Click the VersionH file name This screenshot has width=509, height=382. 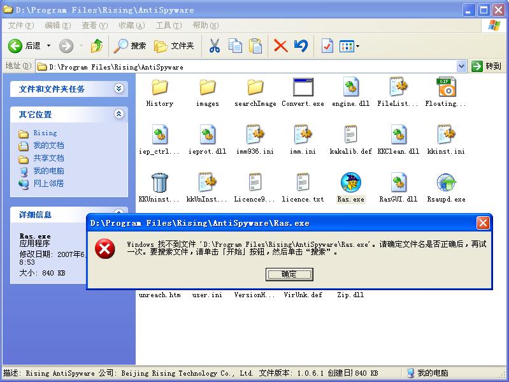[x=255, y=295]
